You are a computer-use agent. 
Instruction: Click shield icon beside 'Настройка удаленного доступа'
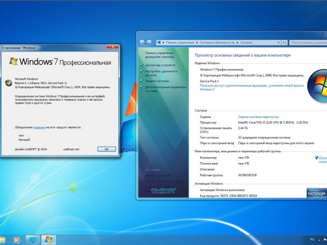141,71
